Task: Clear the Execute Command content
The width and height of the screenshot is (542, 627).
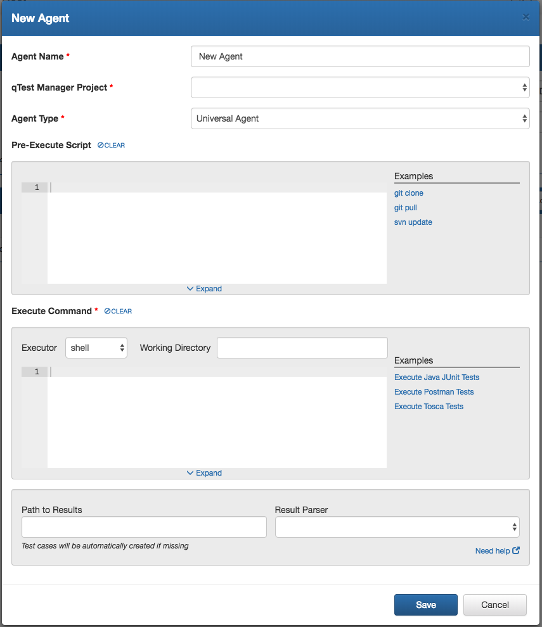Action: (119, 311)
